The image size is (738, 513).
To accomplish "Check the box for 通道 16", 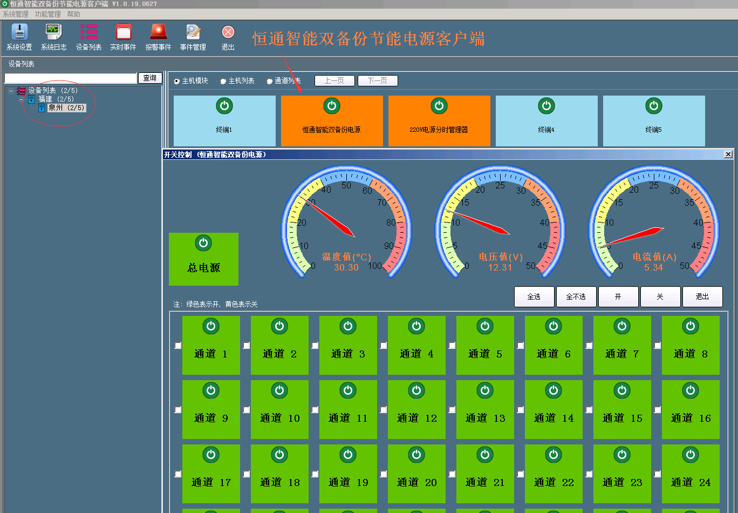I will coord(658,410).
